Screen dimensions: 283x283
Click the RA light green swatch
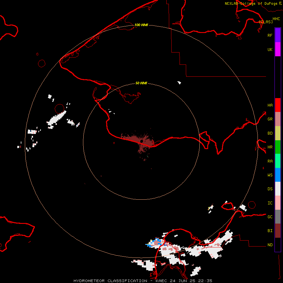278,161
